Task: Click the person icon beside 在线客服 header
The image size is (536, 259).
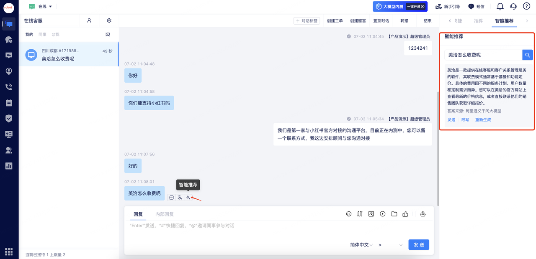Action: click(89, 20)
